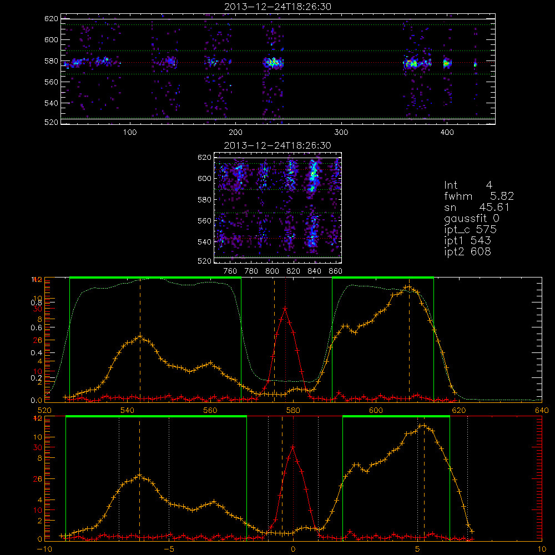
Task: Click x-axis label 860 under the middle spectrogram
Action: (x=336, y=271)
